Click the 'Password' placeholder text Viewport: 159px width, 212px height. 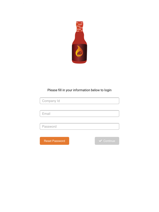(49, 126)
